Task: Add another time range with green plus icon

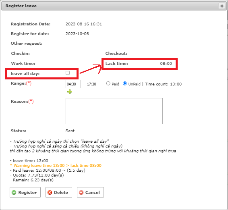Action: coord(70,91)
